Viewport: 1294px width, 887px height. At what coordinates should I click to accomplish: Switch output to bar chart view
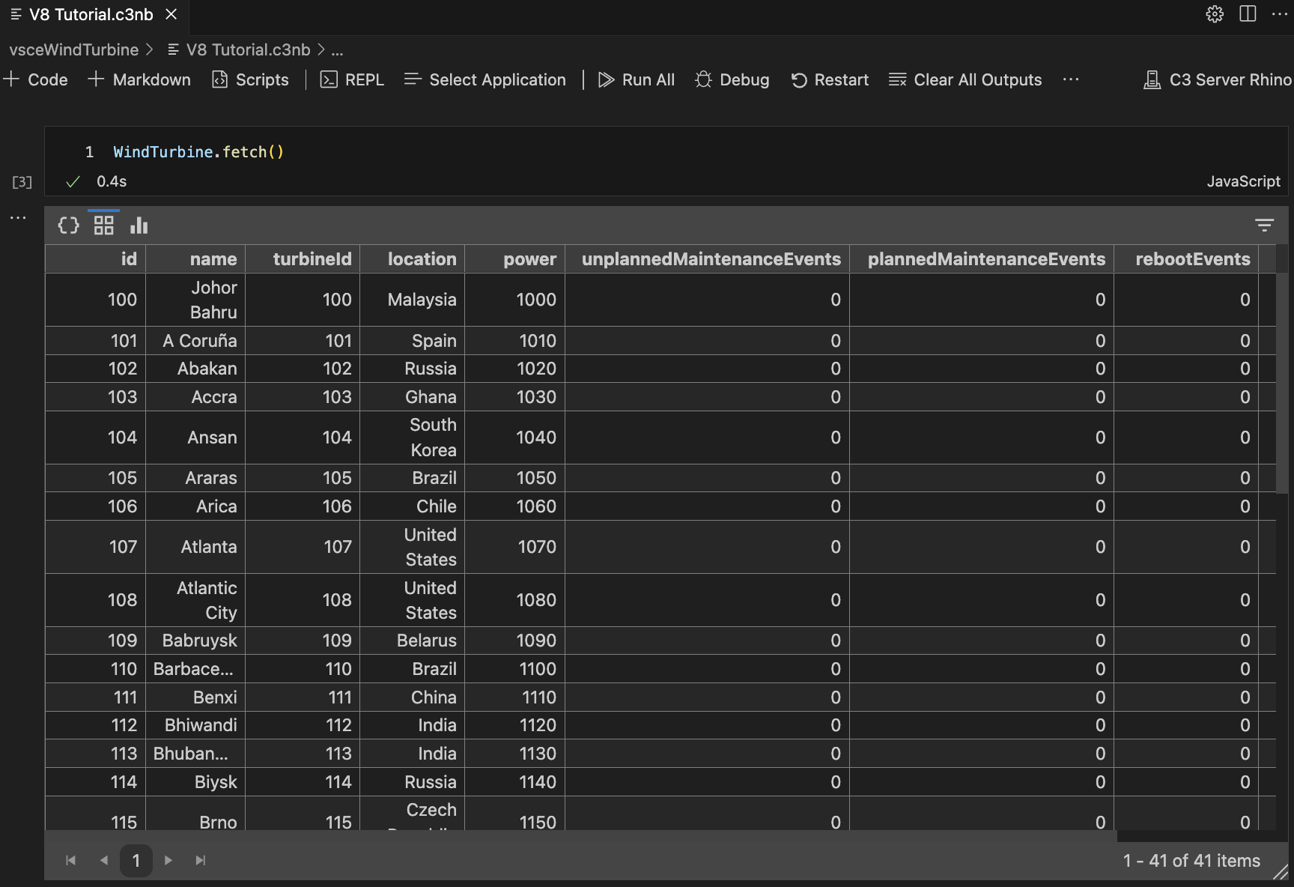pos(139,225)
